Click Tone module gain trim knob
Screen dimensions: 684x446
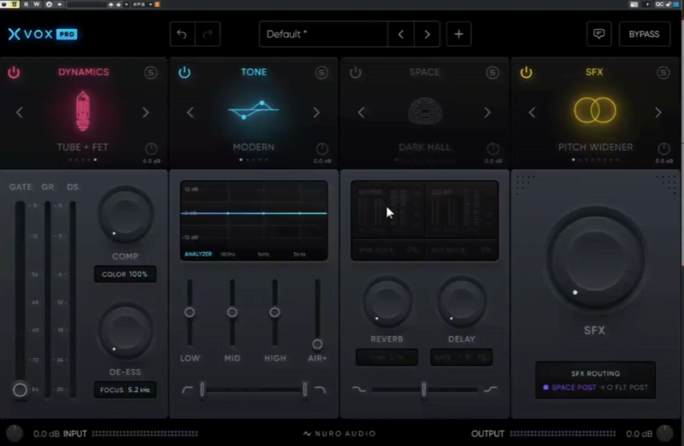(x=322, y=149)
